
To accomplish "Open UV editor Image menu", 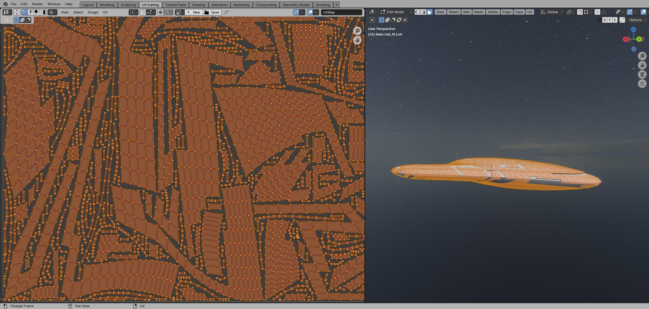I will [x=93, y=12].
